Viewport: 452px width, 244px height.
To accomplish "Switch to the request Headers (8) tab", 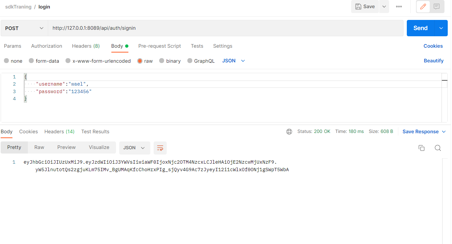I will pos(86,46).
